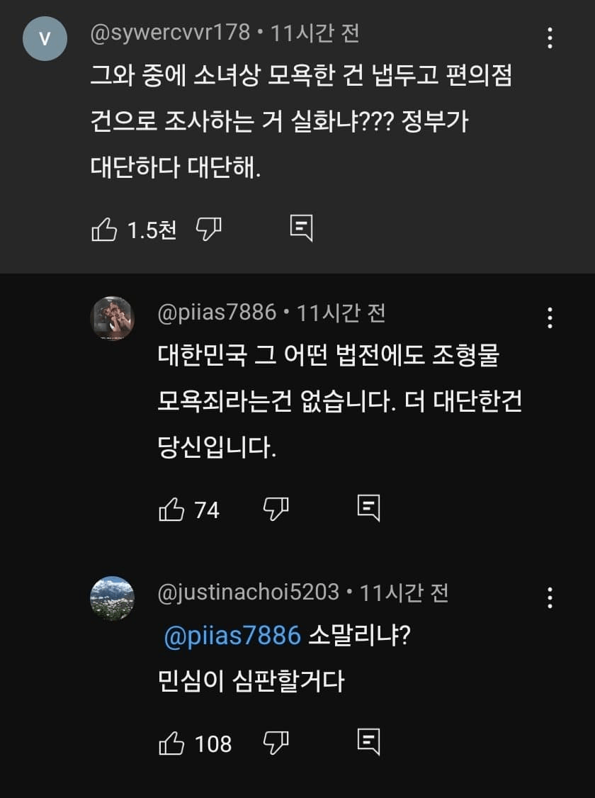Viewport: 595px width, 798px height.
Task: Open more options for @sywercvvr178's comment
Action: tap(550, 38)
